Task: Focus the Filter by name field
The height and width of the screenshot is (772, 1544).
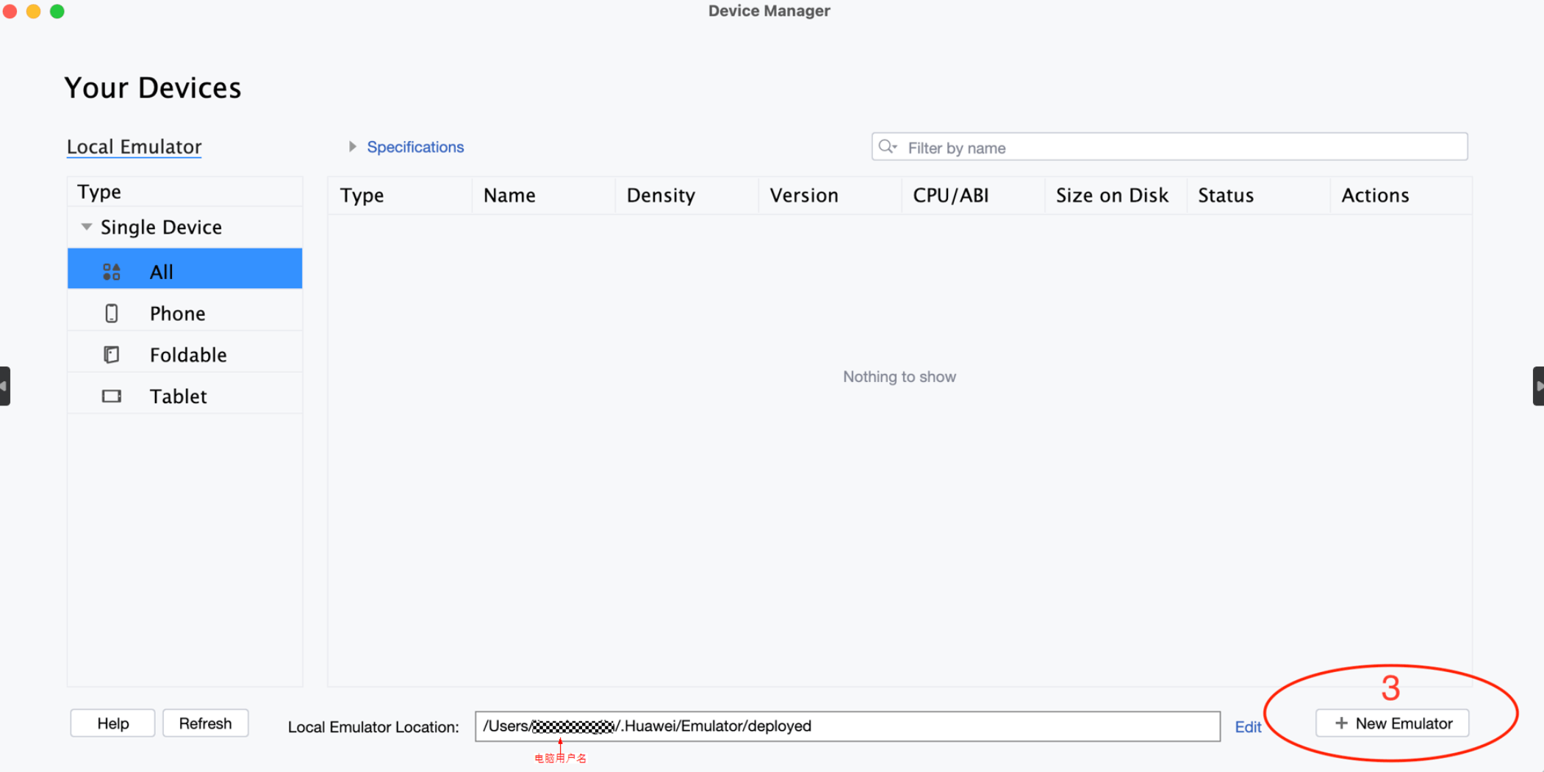Action: pos(1170,147)
